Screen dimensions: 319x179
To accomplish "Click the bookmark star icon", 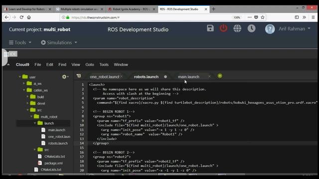I will click(x=263, y=17).
